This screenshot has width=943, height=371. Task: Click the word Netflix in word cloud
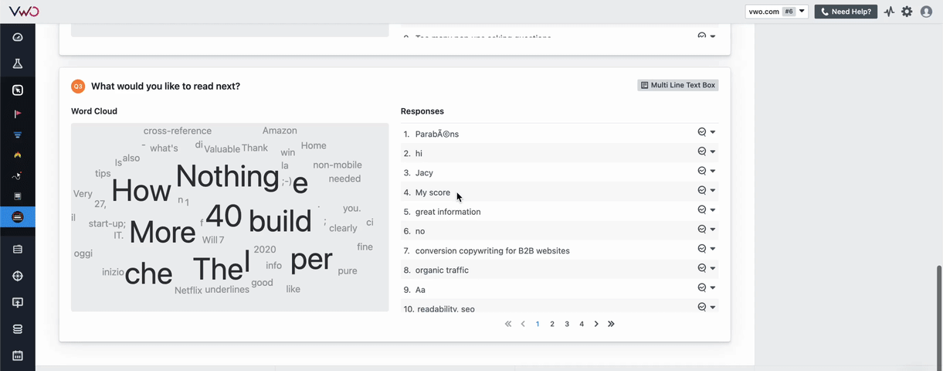tap(188, 291)
